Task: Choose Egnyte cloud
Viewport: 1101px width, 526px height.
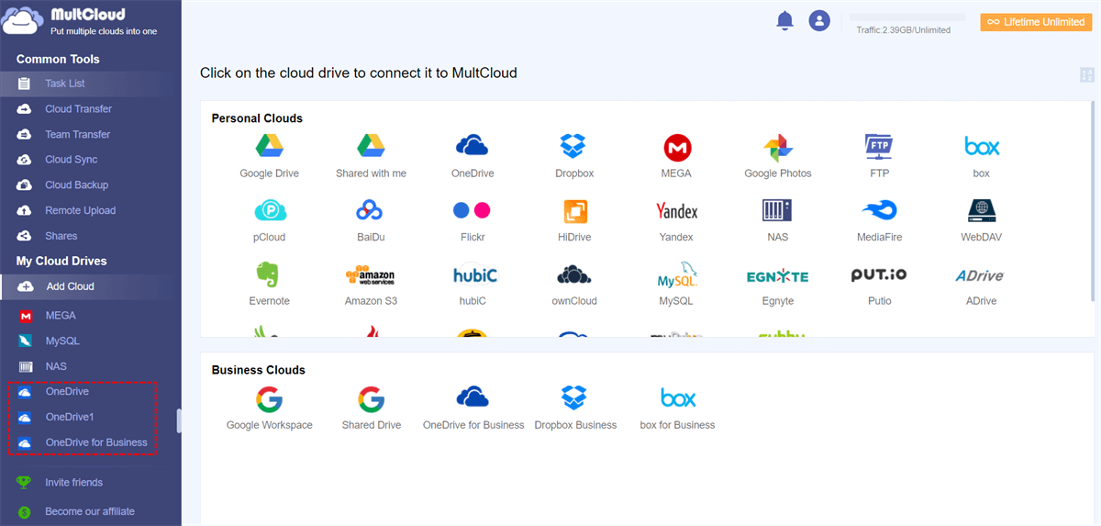Action: coord(778,284)
